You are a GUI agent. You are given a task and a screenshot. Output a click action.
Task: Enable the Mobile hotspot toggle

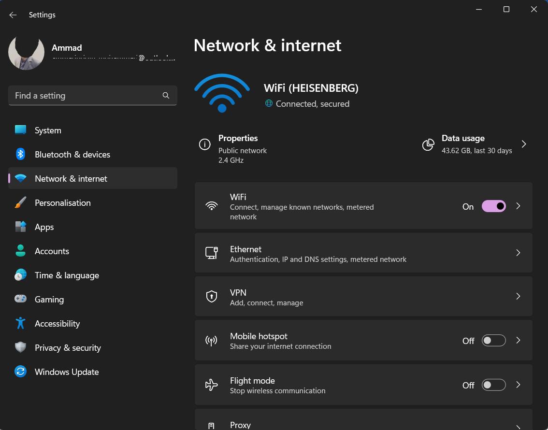pos(493,341)
